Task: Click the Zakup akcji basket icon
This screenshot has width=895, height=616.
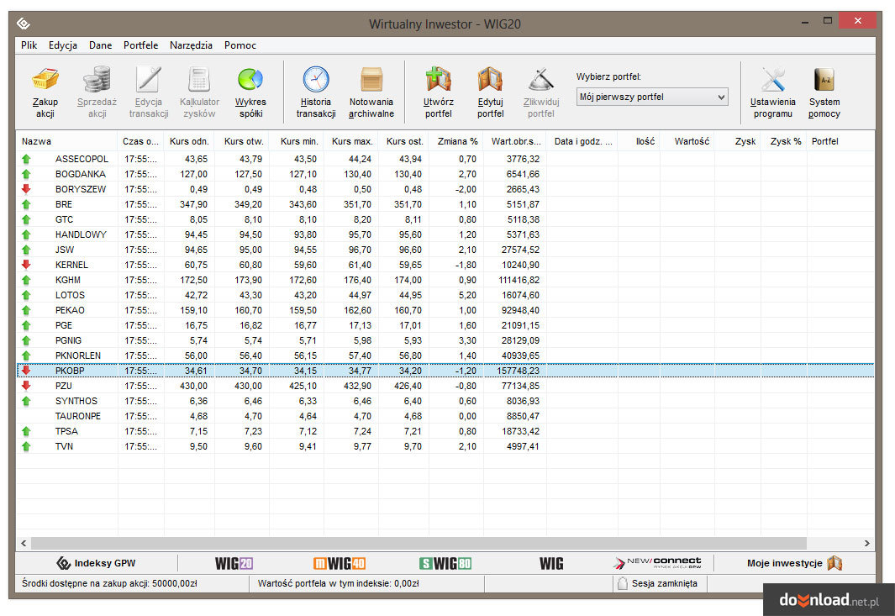Action: click(x=45, y=79)
